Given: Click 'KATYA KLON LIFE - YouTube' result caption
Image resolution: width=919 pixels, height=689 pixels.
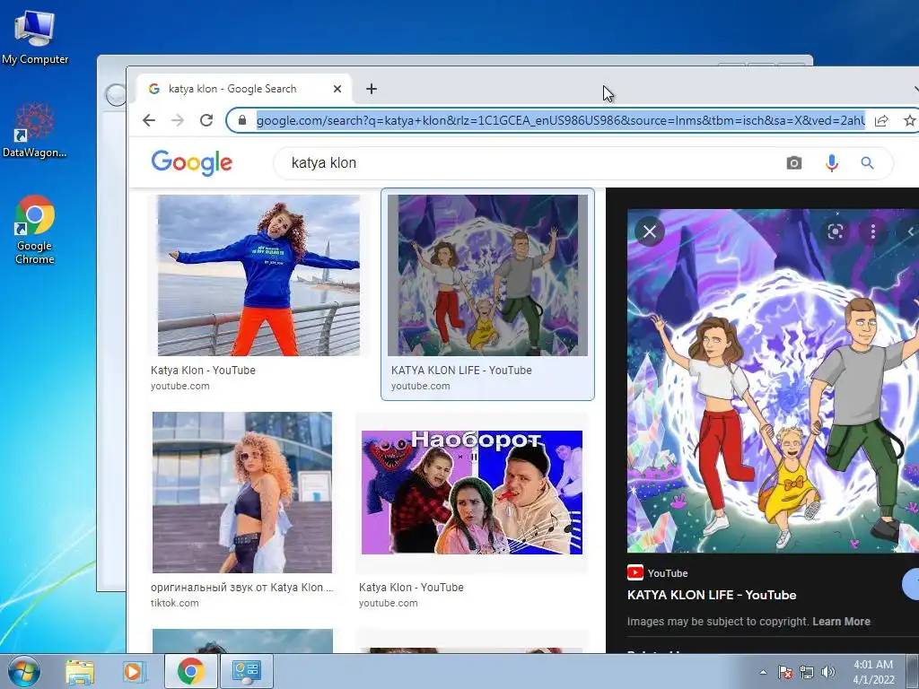Looking at the screenshot, I should (x=461, y=371).
